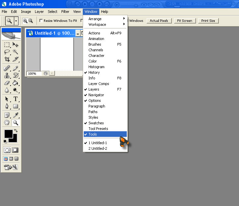Expand the Arrange submenu
Image resolution: width=239 pixels, height=206 pixels.
coord(105,19)
